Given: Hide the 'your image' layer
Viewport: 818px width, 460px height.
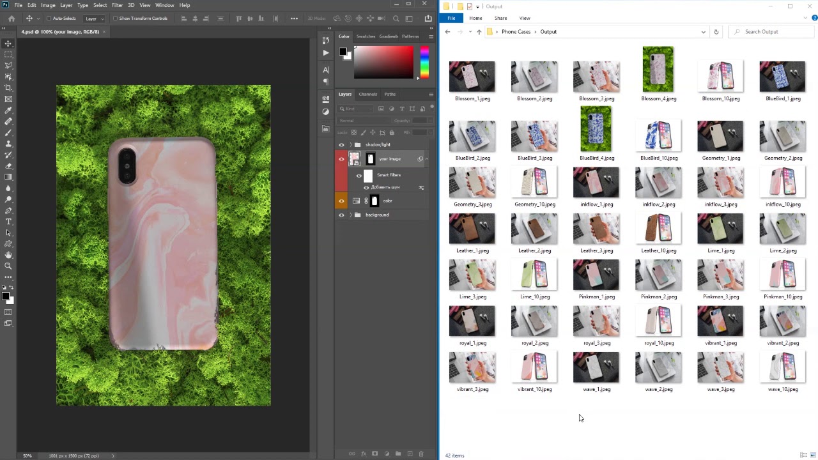Looking at the screenshot, I should (x=341, y=159).
